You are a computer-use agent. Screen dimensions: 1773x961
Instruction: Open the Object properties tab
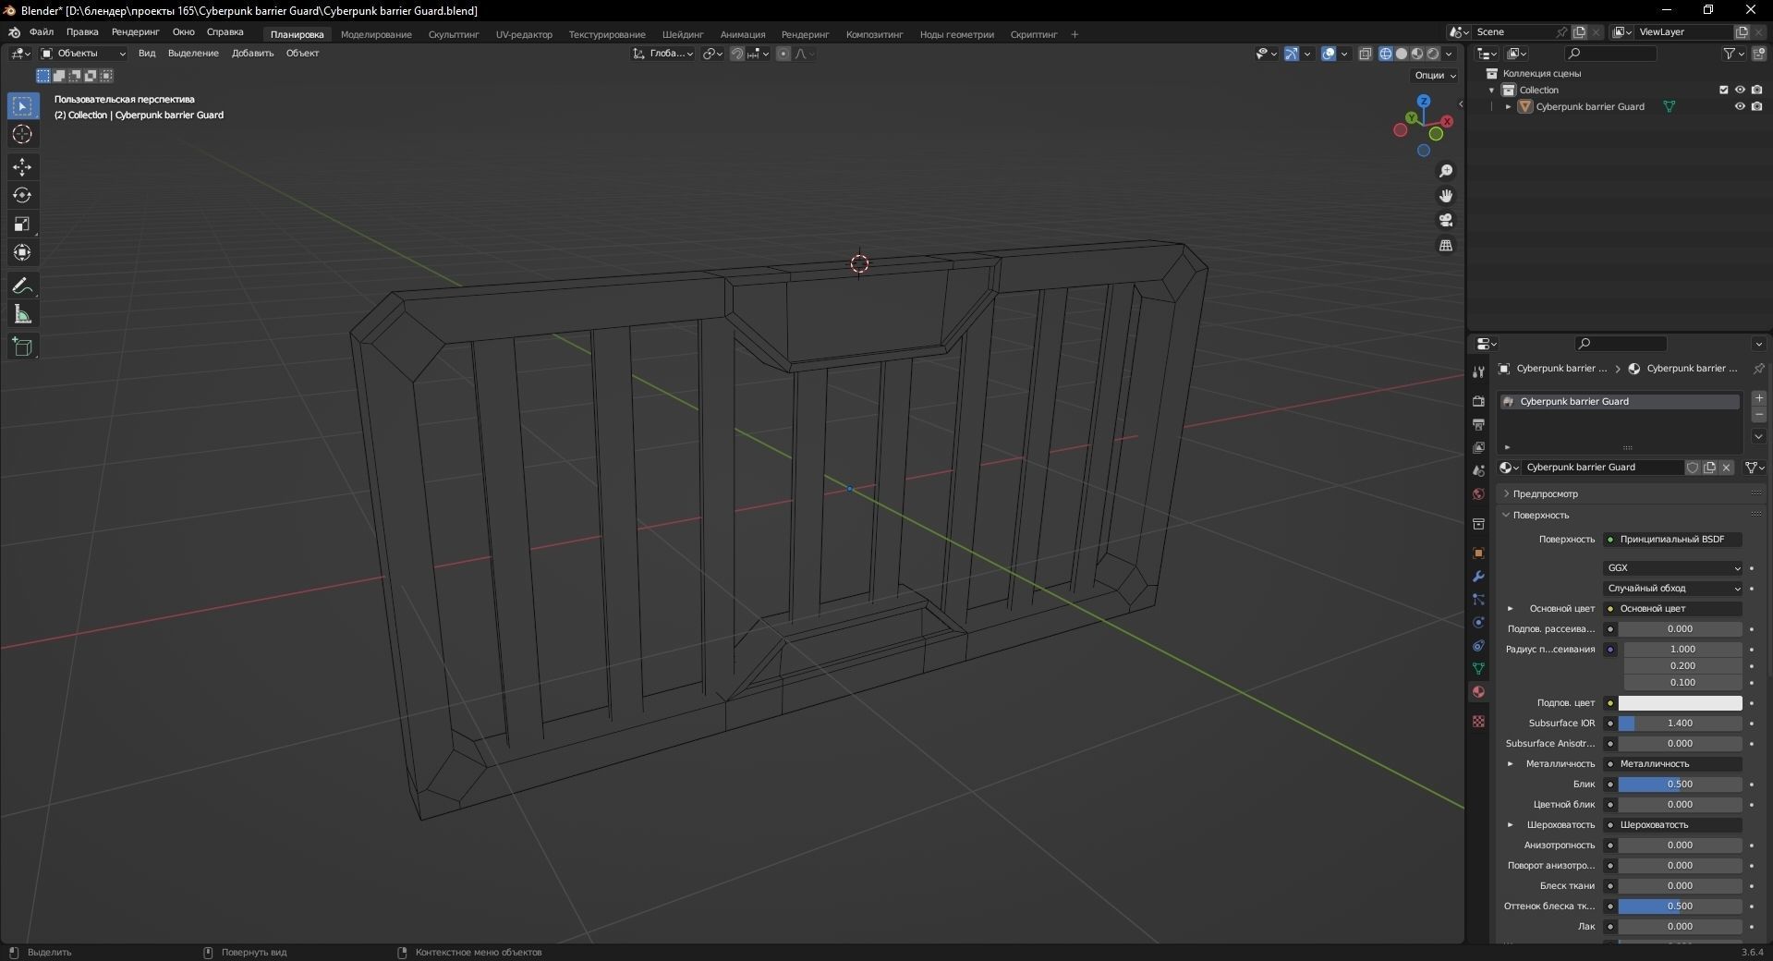coord(1478,553)
